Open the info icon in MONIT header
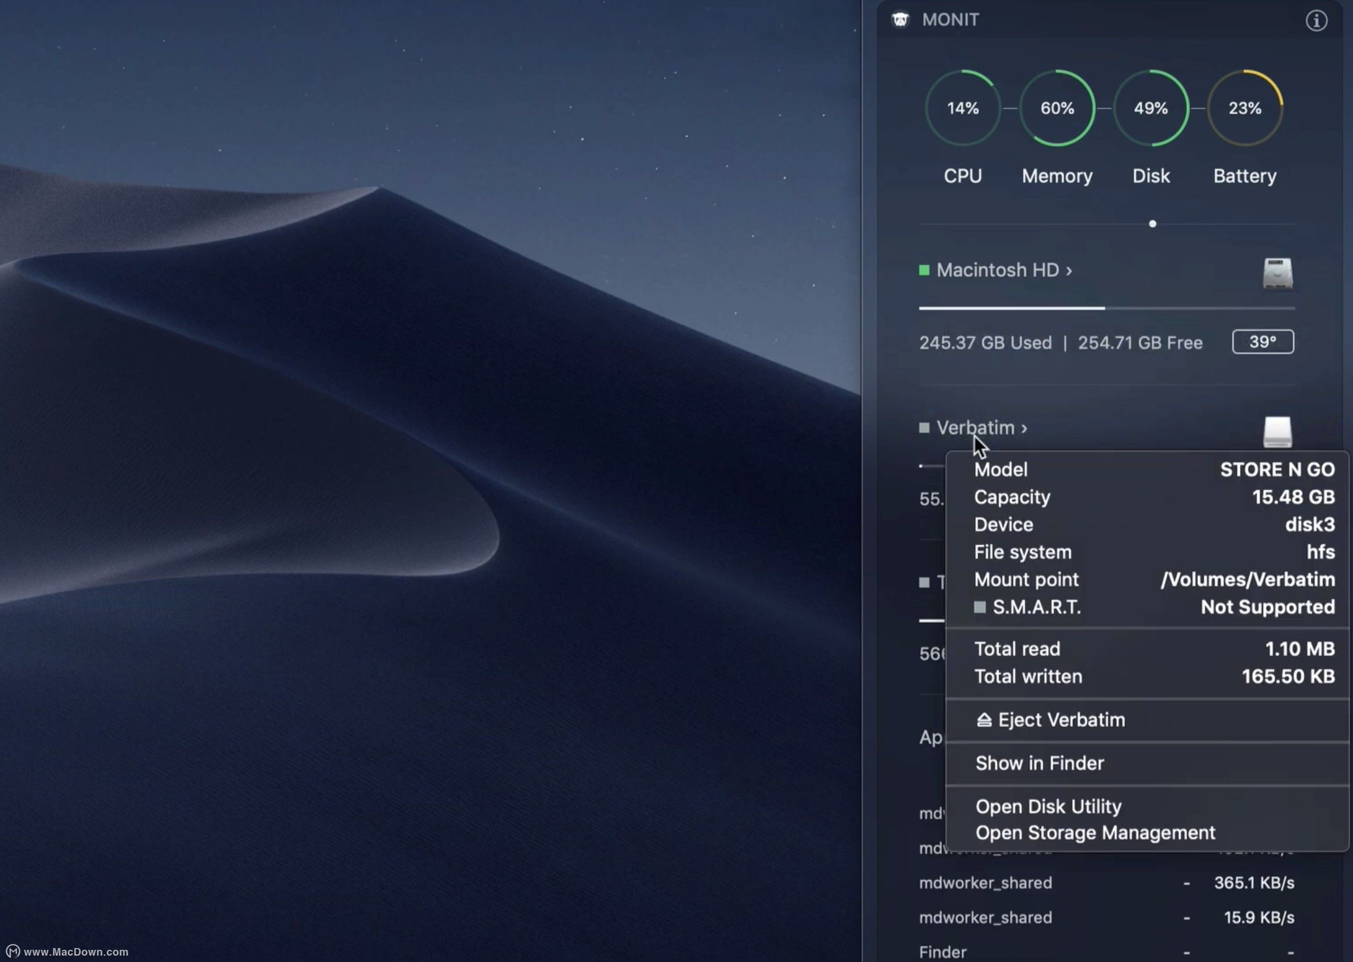Image resolution: width=1353 pixels, height=962 pixels. [x=1316, y=21]
